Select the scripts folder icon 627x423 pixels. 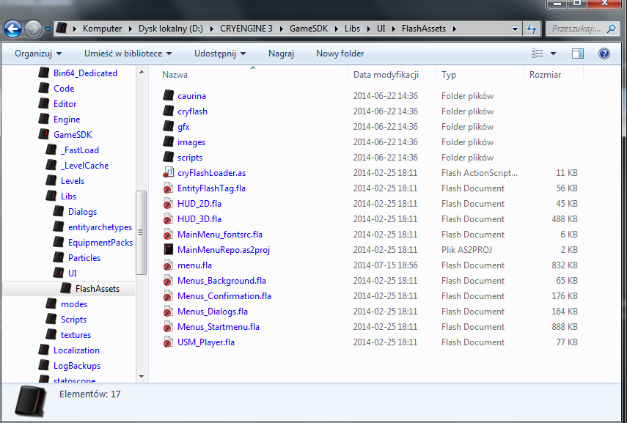click(169, 157)
